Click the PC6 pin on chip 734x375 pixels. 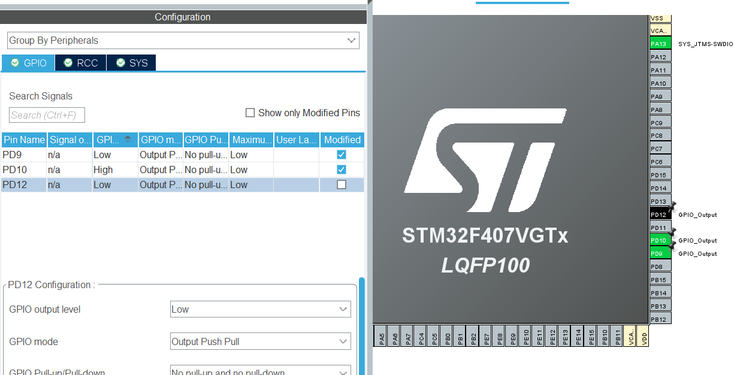[x=660, y=162]
